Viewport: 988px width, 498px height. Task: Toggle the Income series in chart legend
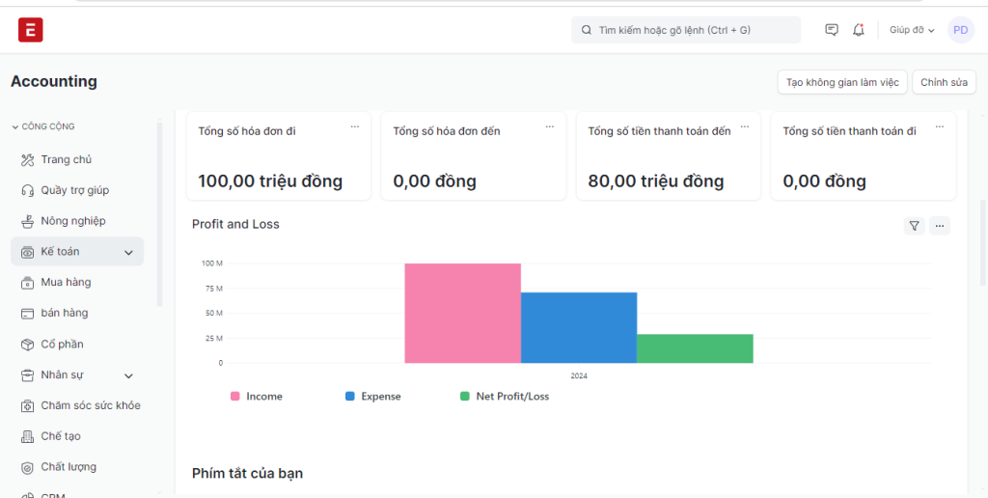[x=257, y=397]
